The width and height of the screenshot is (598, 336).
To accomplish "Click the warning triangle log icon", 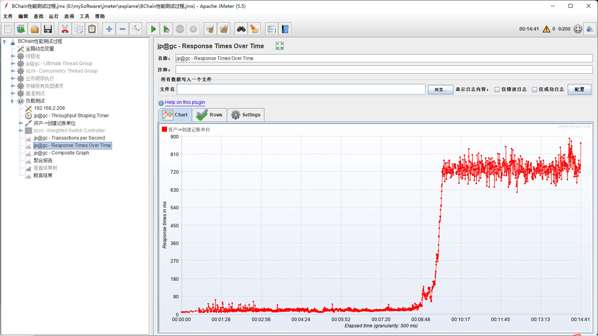I will (x=546, y=29).
